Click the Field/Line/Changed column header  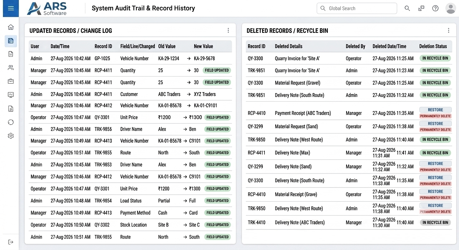[x=138, y=46]
